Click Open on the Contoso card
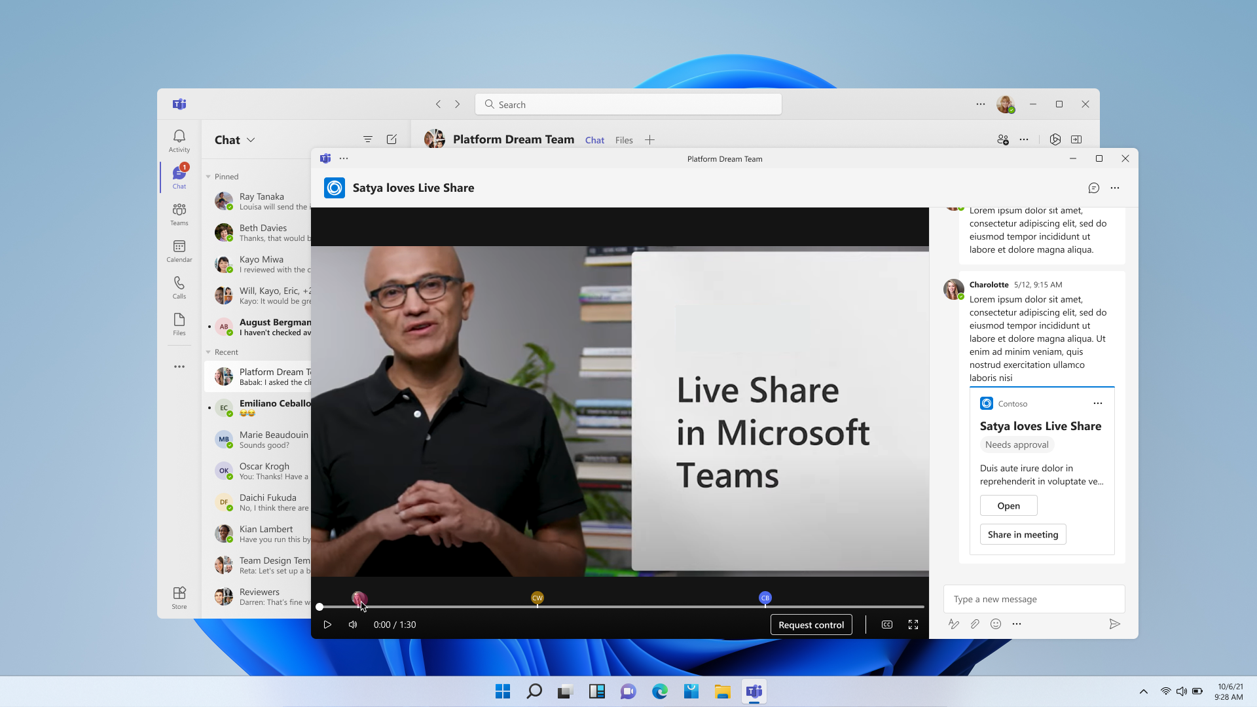This screenshot has height=707, width=1257. tap(1008, 505)
